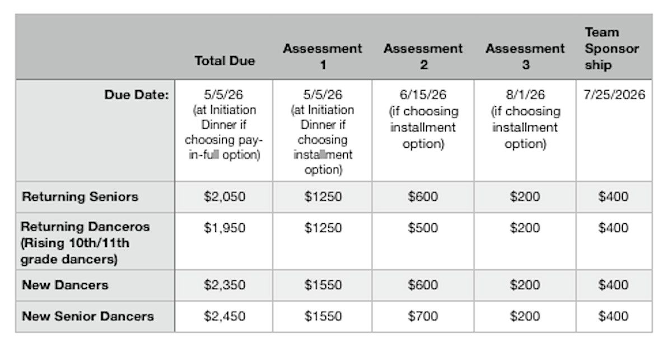Select the Returning Danceros row label
The height and width of the screenshot is (352, 672).
pyautogui.click(x=86, y=243)
